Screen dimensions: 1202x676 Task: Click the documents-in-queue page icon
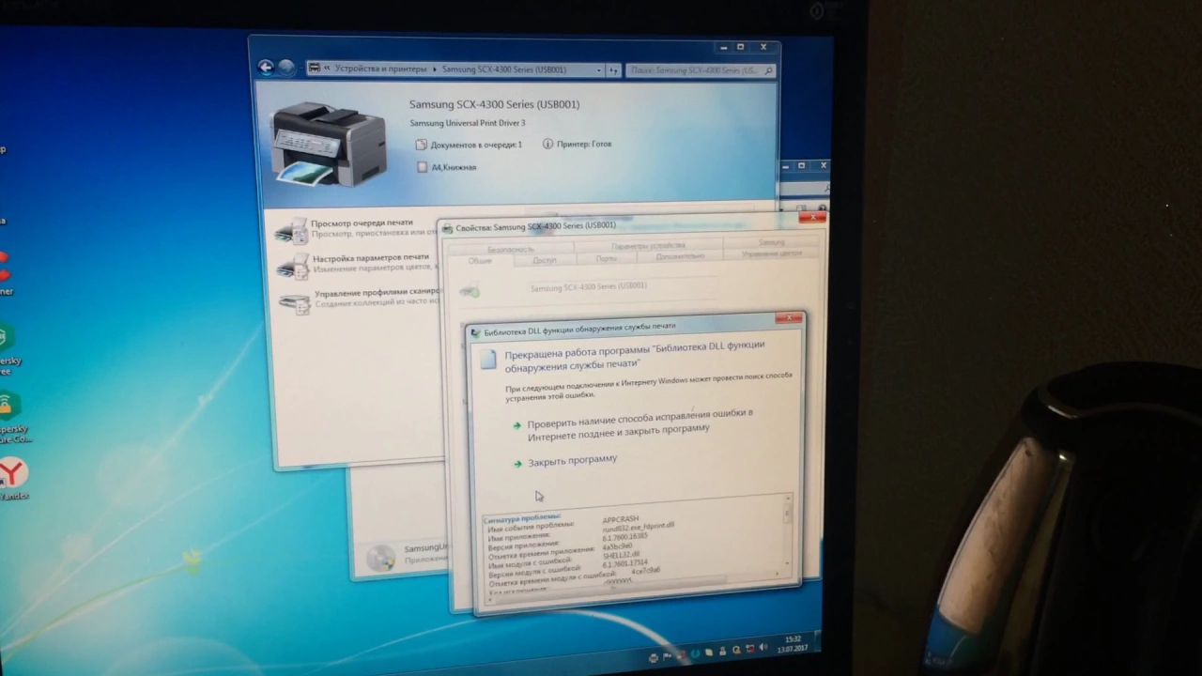click(422, 145)
